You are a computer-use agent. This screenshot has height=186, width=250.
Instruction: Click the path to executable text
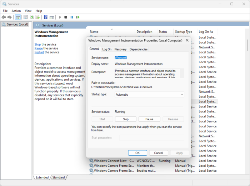[x=122, y=87]
